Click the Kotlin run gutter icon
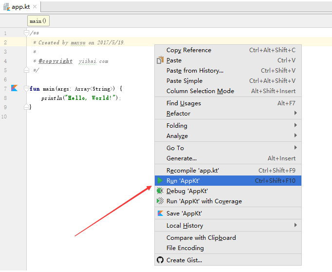This screenshot has height=272, width=332. tap(14, 88)
